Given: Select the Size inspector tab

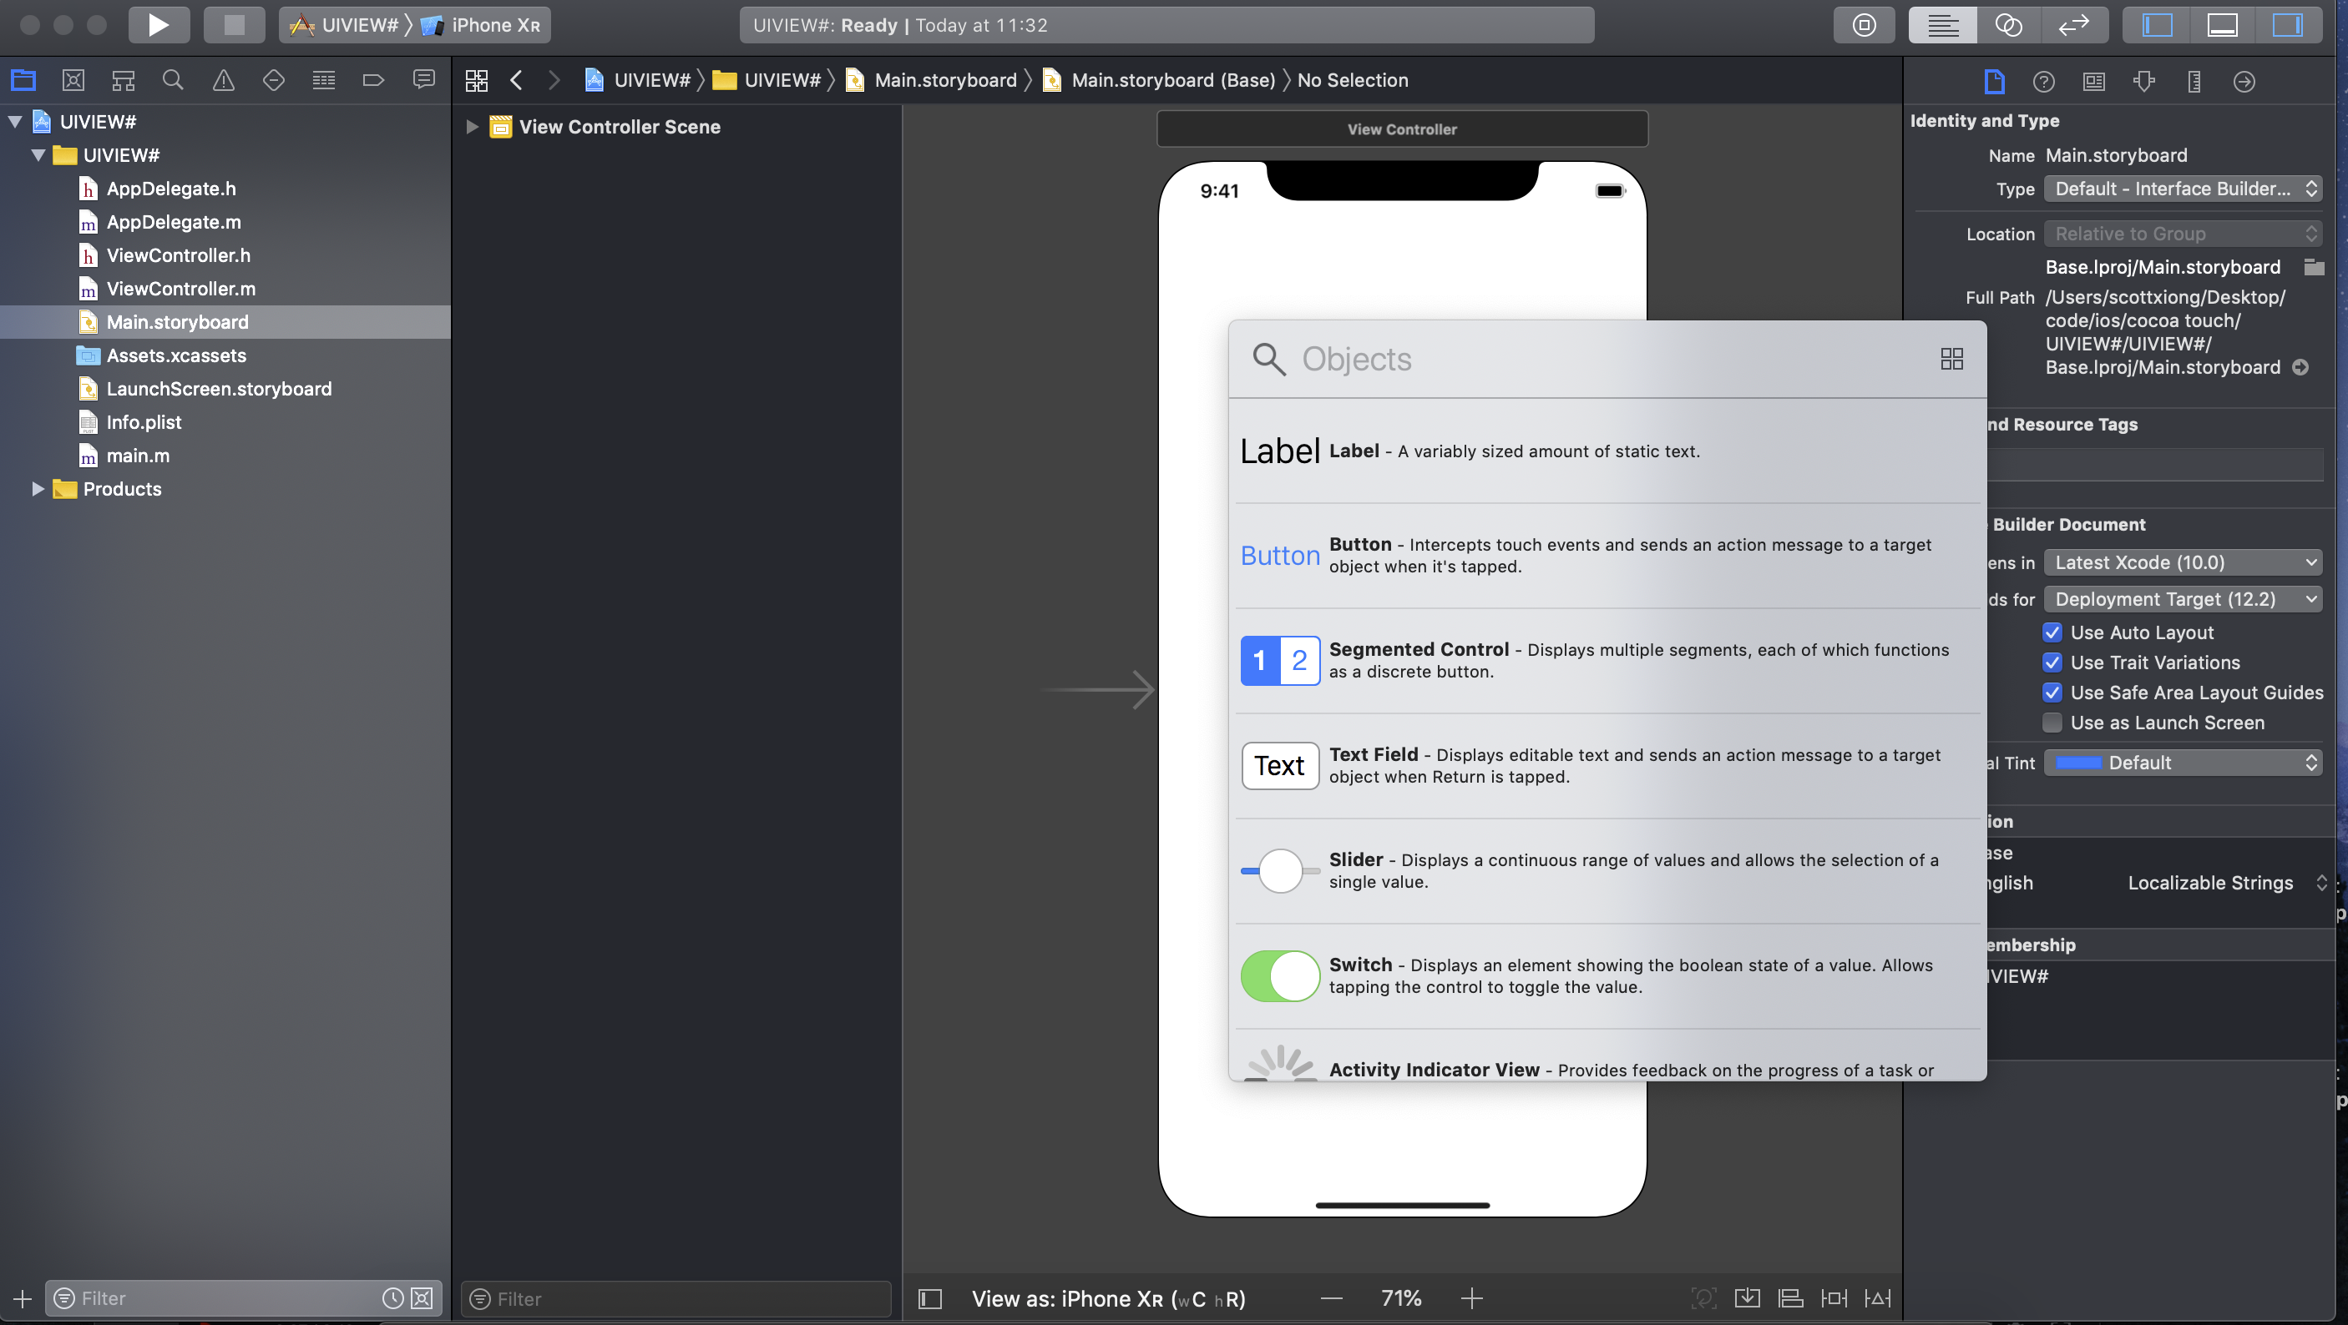Looking at the screenshot, I should (x=2195, y=81).
